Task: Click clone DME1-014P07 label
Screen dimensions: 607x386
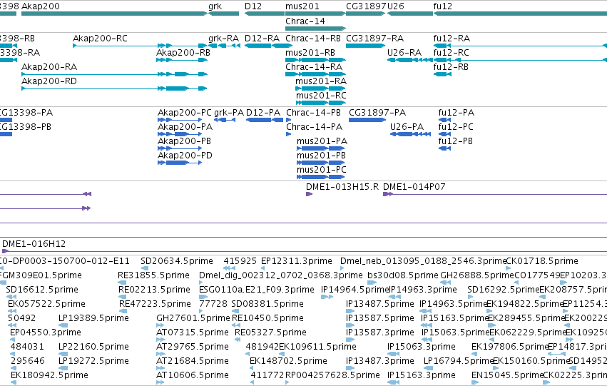Action: [x=414, y=187]
